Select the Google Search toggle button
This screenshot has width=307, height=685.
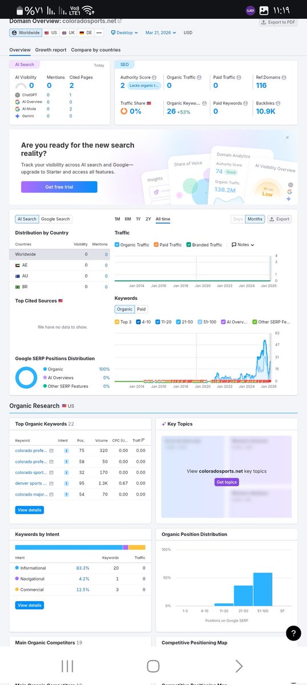(55, 219)
